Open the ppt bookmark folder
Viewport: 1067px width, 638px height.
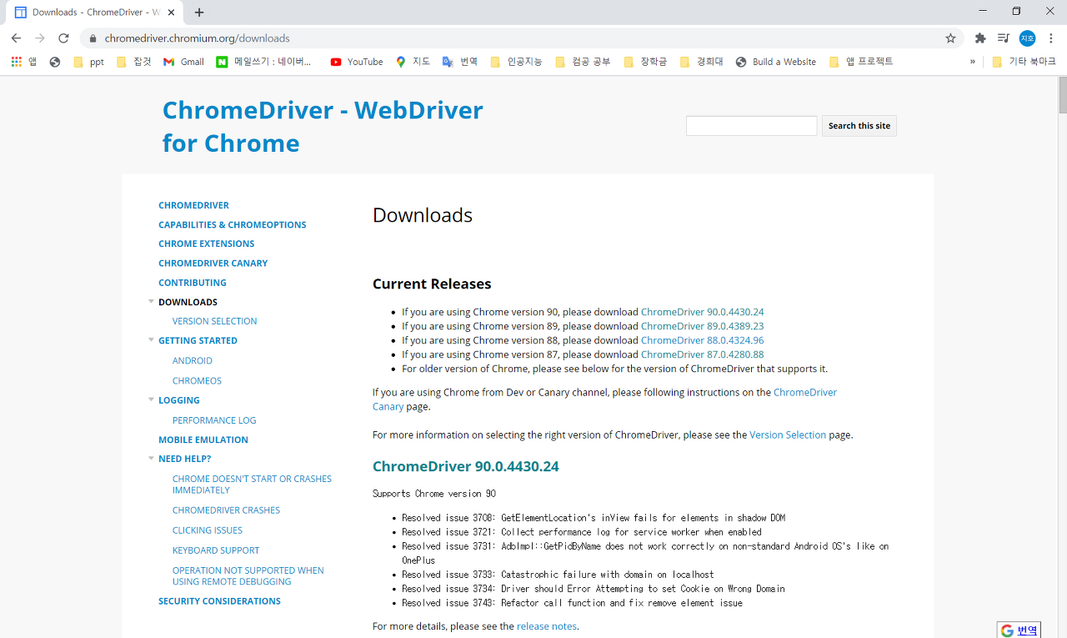pyautogui.click(x=88, y=62)
